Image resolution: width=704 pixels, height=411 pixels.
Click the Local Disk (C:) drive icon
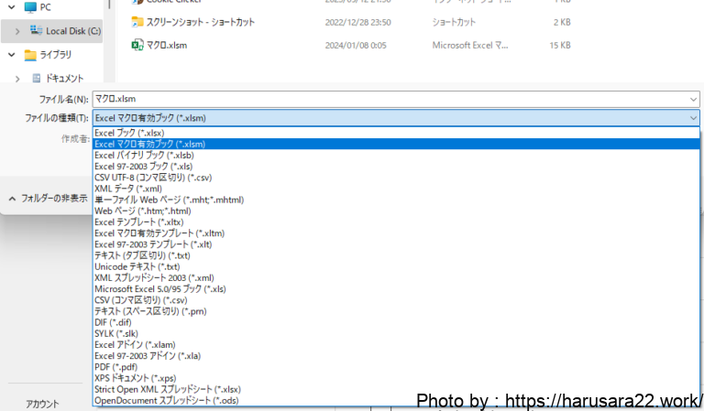36,30
